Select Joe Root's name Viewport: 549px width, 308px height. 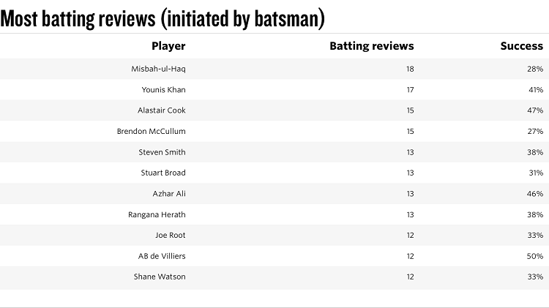170,235
